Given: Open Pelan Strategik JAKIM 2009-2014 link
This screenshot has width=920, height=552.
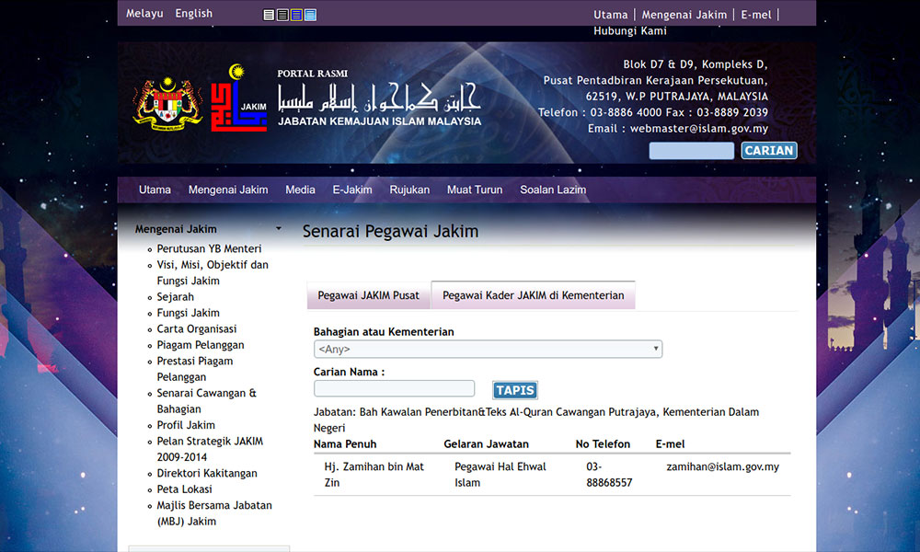Looking at the screenshot, I should [x=210, y=449].
